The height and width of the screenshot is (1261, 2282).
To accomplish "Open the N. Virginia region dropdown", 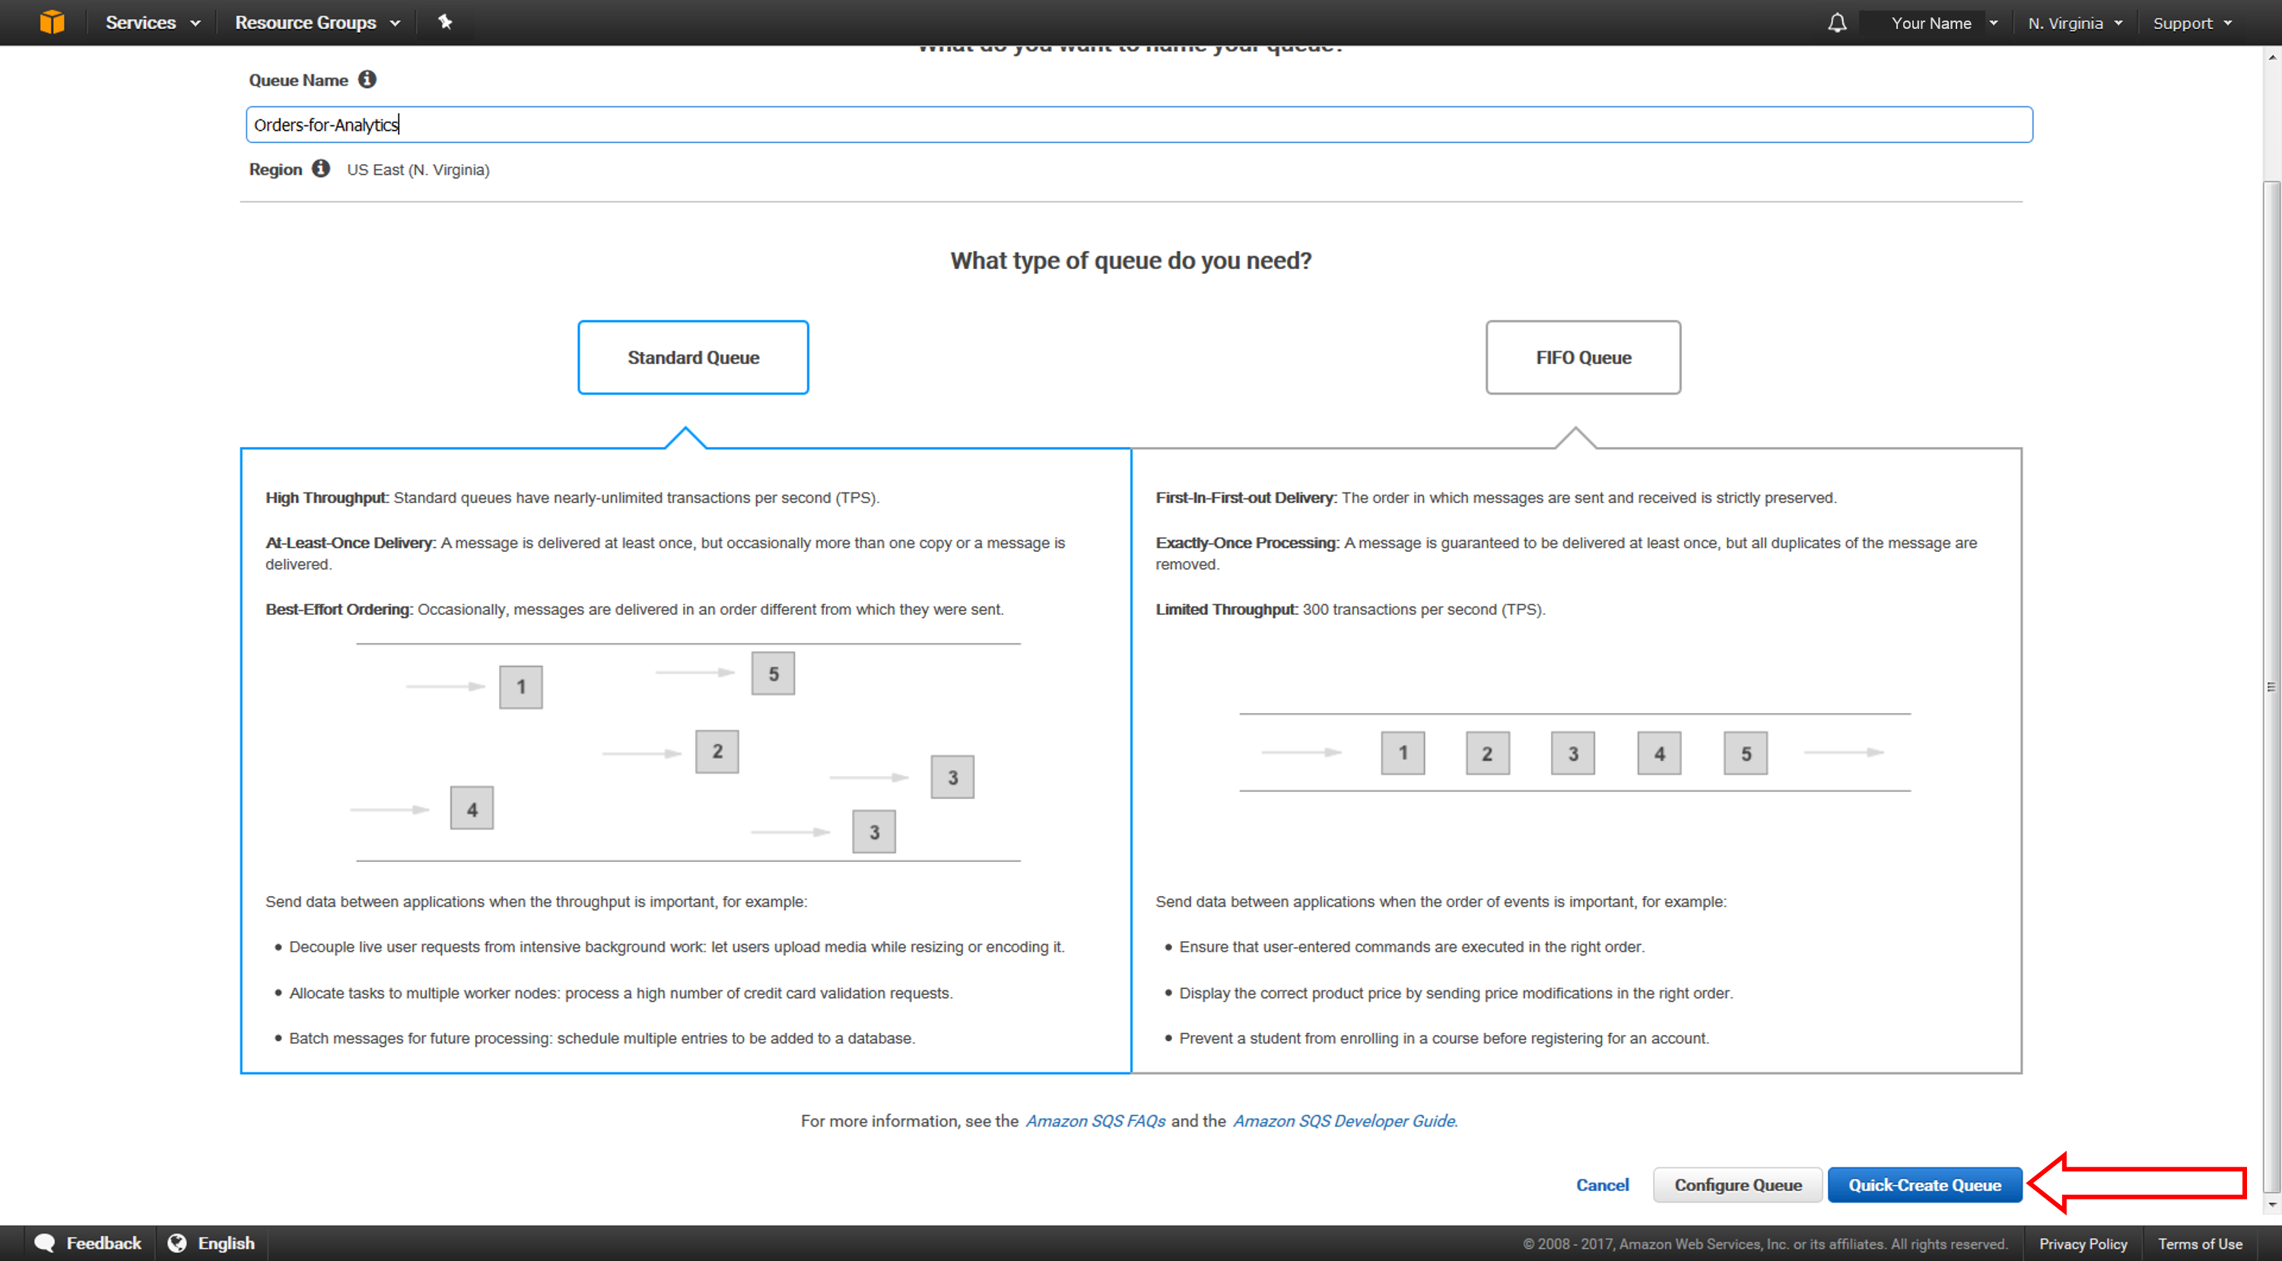I will [2074, 22].
